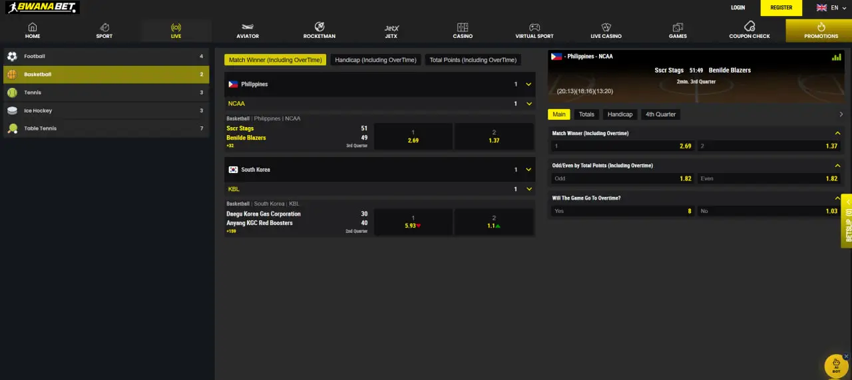This screenshot has height=380, width=852.
Task: Open the Live Casino icon
Action: click(606, 27)
